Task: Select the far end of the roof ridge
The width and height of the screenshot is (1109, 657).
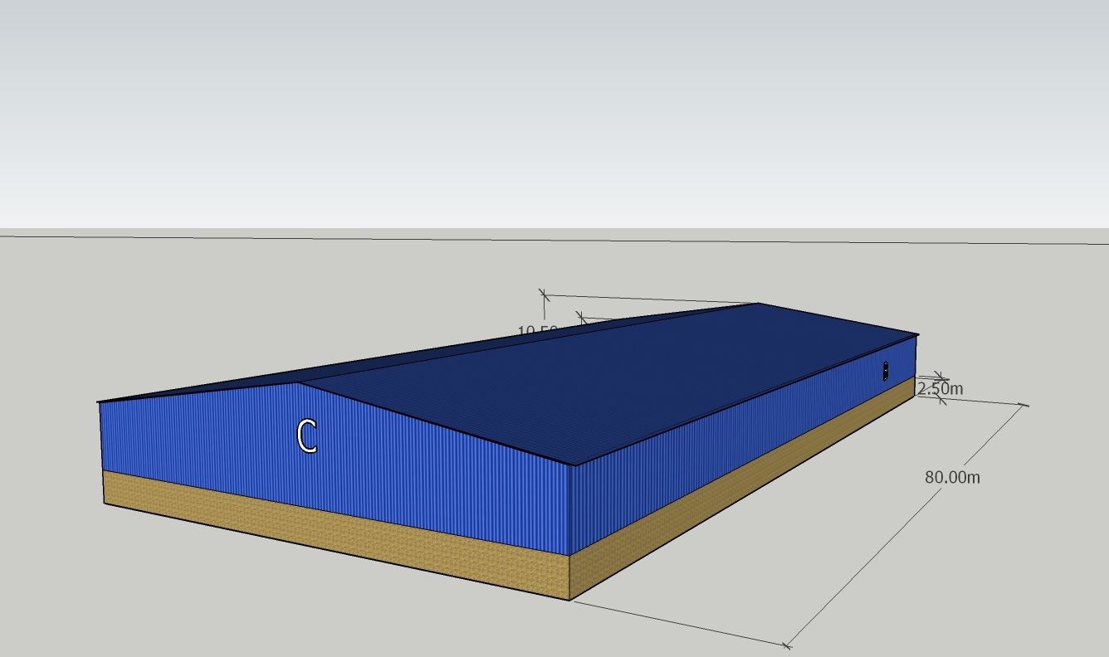Action: click(x=758, y=304)
